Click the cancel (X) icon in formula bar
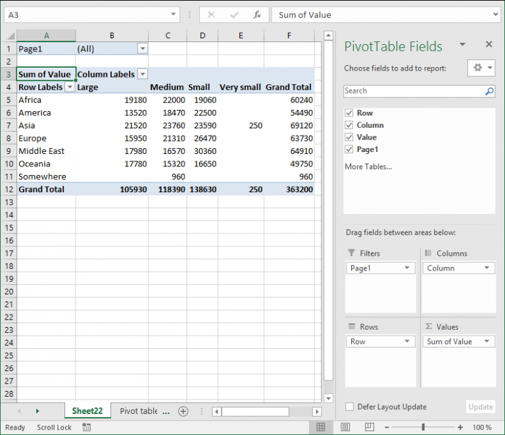505x435 pixels. (211, 15)
